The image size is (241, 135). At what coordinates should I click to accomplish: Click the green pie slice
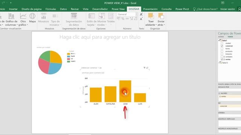(x=46, y=56)
